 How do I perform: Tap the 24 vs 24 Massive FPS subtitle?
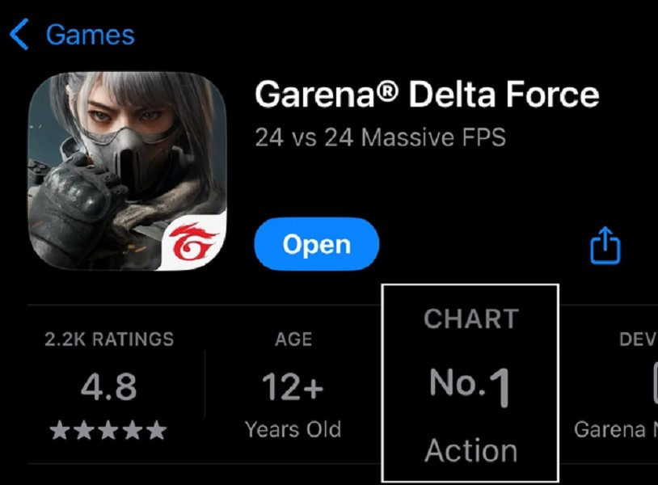381,137
